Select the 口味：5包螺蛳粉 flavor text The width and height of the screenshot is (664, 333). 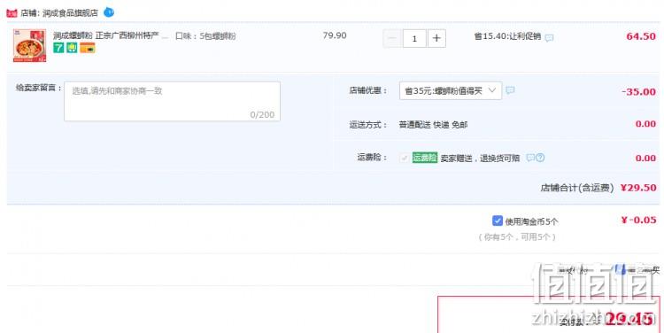point(205,36)
